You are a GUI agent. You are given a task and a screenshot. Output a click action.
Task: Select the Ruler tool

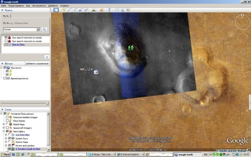pyautogui.click(x=109, y=10)
